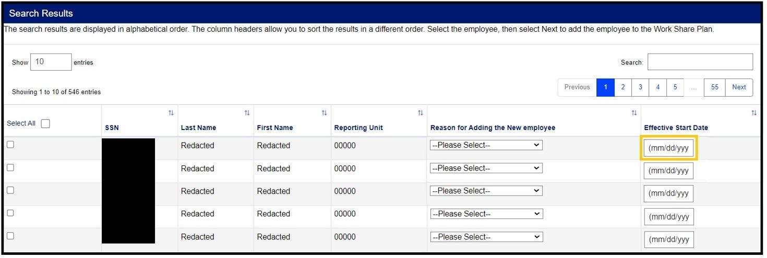Click the Reporting Unit sort icon
Viewport: 767px width, 258px height.
pos(420,113)
